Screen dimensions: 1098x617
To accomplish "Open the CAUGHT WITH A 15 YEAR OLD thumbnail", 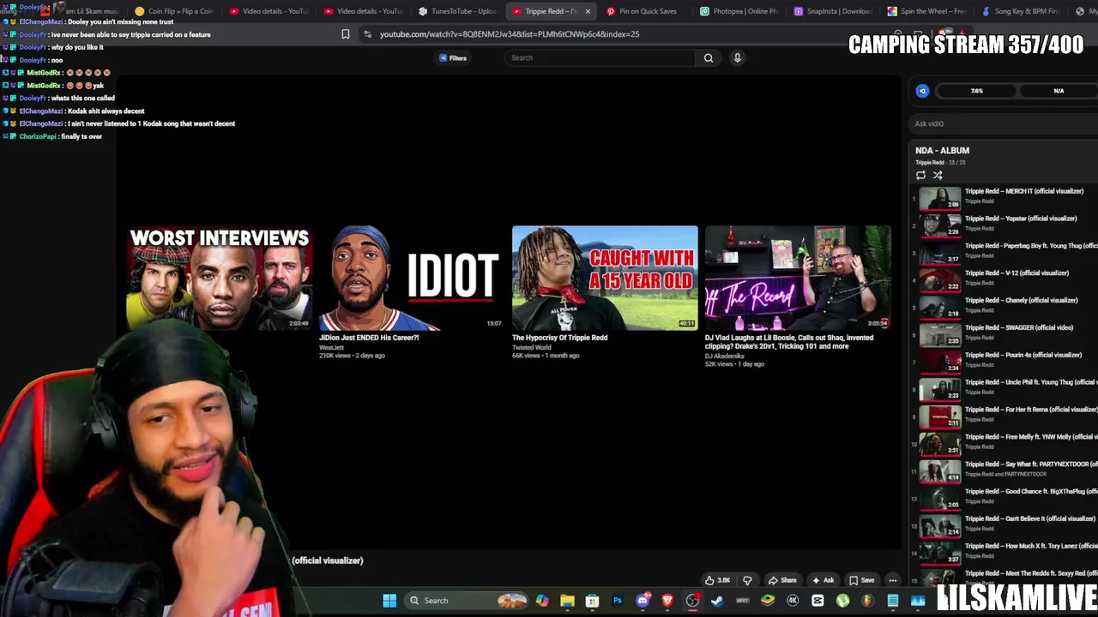I will pyautogui.click(x=605, y=279).
